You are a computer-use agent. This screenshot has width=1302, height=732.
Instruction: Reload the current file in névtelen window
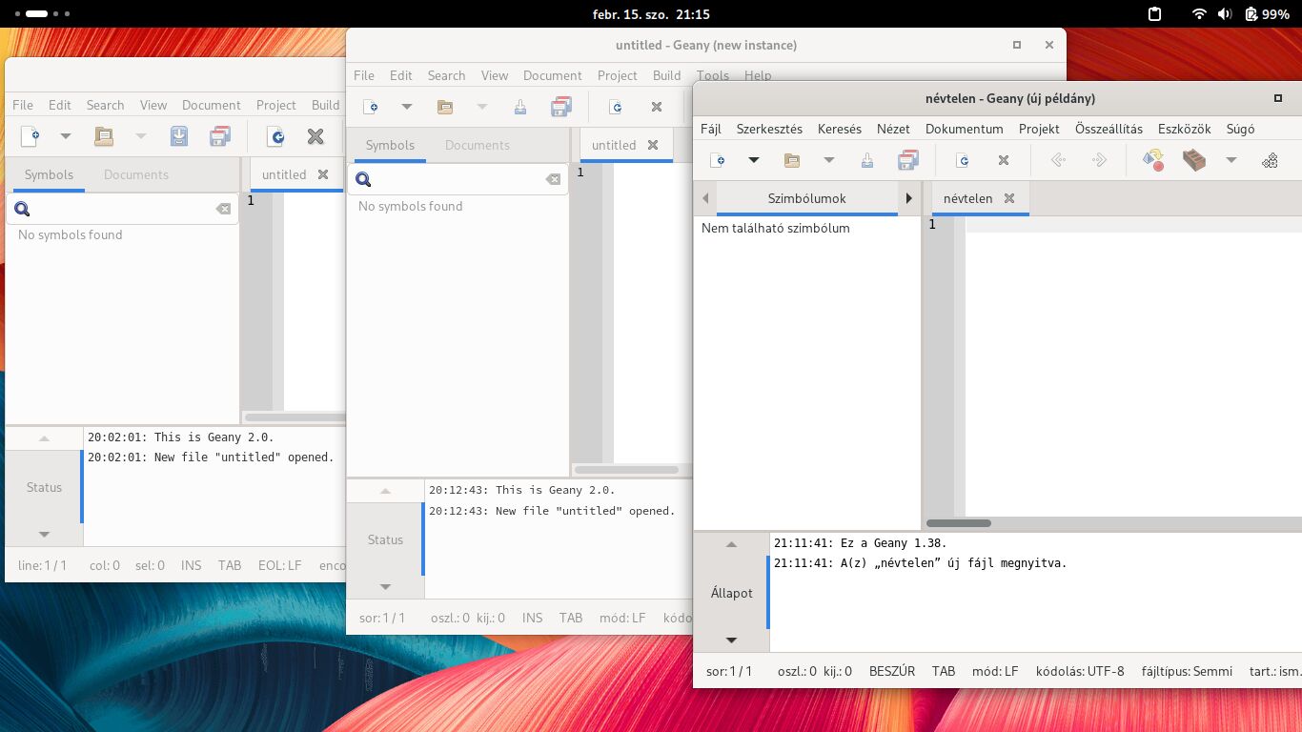click(962, 160)
